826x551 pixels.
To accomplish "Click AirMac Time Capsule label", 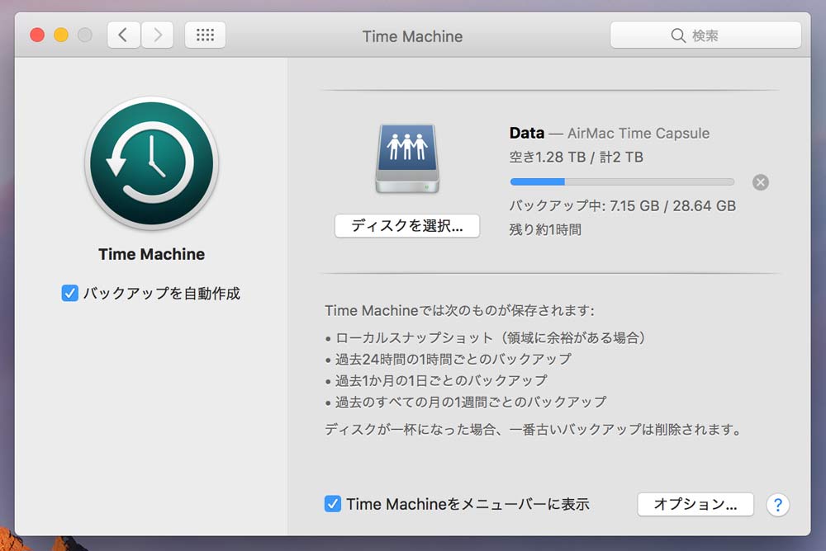I will [x=638, y=133].
